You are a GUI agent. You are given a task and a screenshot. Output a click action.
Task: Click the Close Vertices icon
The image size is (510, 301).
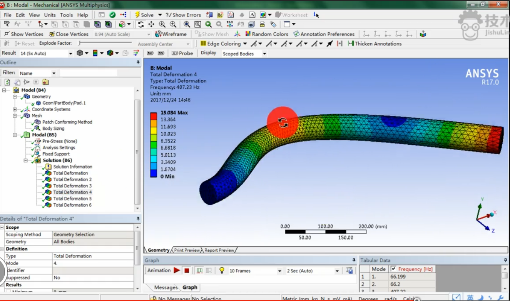coord(52,34)
